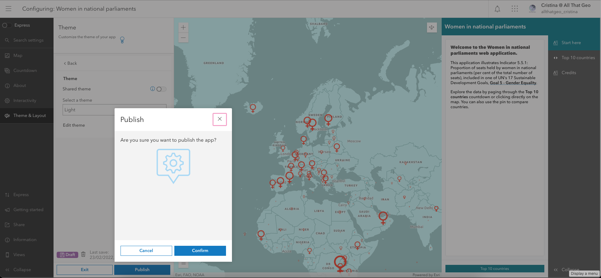Click the Shared theme info icon
Screen dimensions: 601x278
tap(152, 89)
